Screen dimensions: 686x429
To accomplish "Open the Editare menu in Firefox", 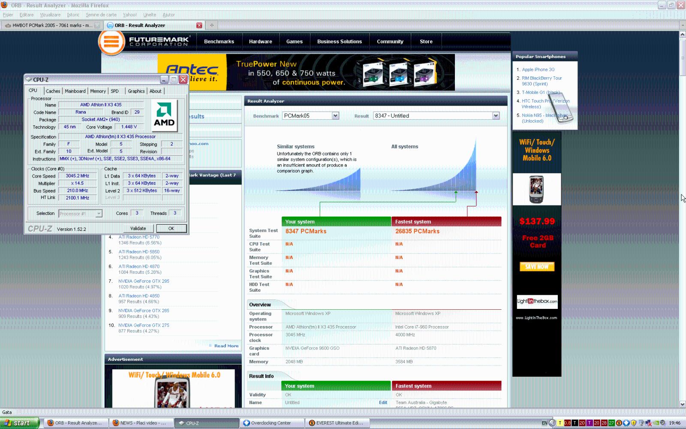I will [x=26, y=15].
